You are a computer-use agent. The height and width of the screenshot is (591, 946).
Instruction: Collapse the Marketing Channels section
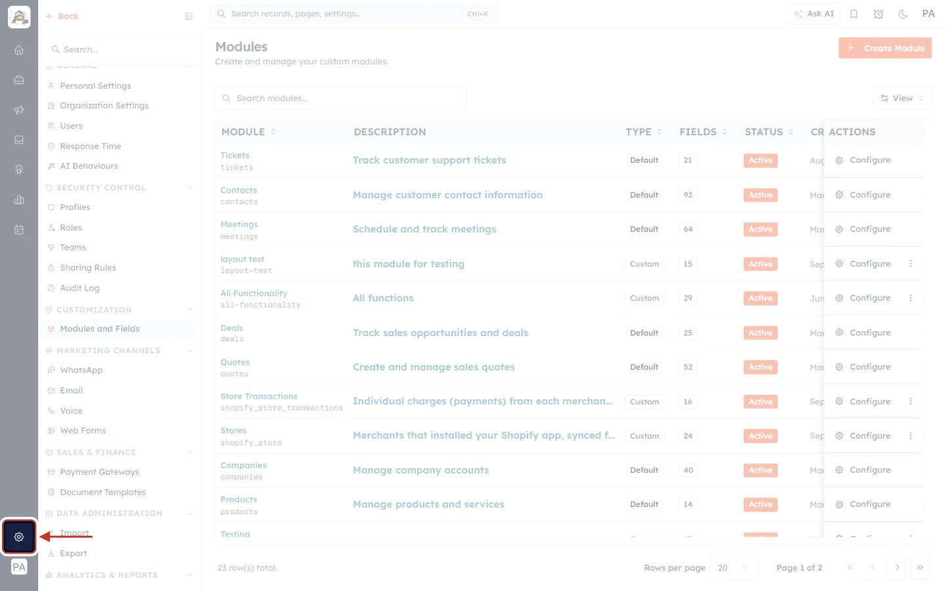pyautogui.click(x=190, y=351)
